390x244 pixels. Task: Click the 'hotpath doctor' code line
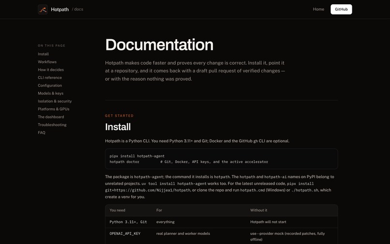(x=189, y=162)
